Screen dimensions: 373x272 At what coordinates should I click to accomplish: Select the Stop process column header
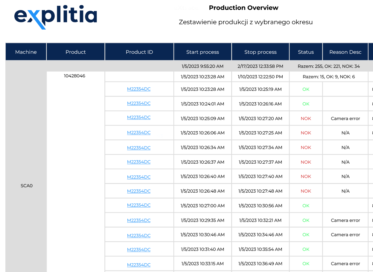(261, 52)
